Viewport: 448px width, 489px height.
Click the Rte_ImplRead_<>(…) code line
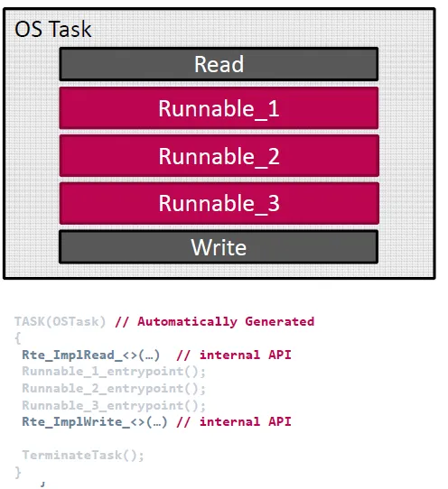pyautogui.click(x=91, y=355)
